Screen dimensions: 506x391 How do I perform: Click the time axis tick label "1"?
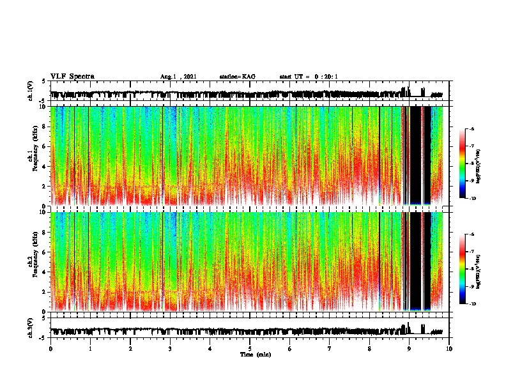pyautogui.click(x=90, y=349)
